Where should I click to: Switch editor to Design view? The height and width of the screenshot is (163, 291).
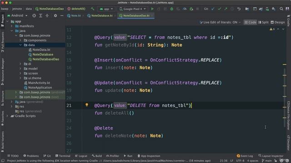[278, 22]
